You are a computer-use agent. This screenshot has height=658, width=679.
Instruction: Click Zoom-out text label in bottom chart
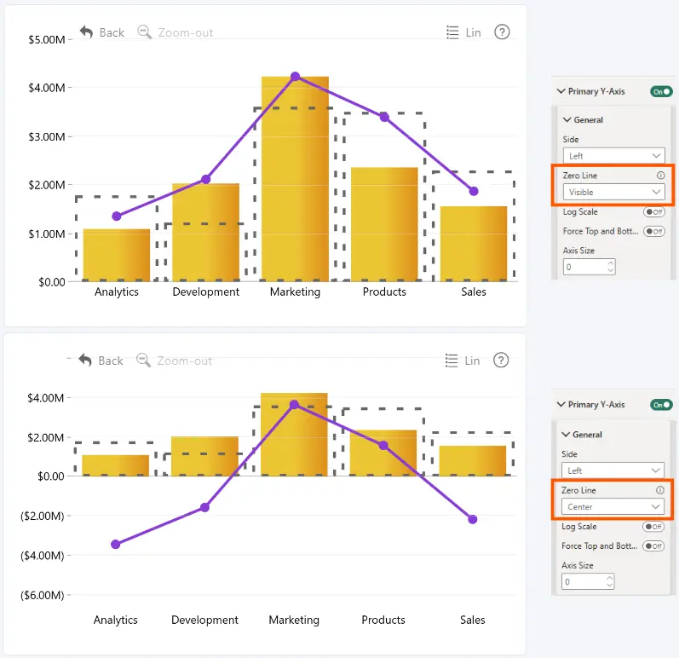click(x=185, y=361)
